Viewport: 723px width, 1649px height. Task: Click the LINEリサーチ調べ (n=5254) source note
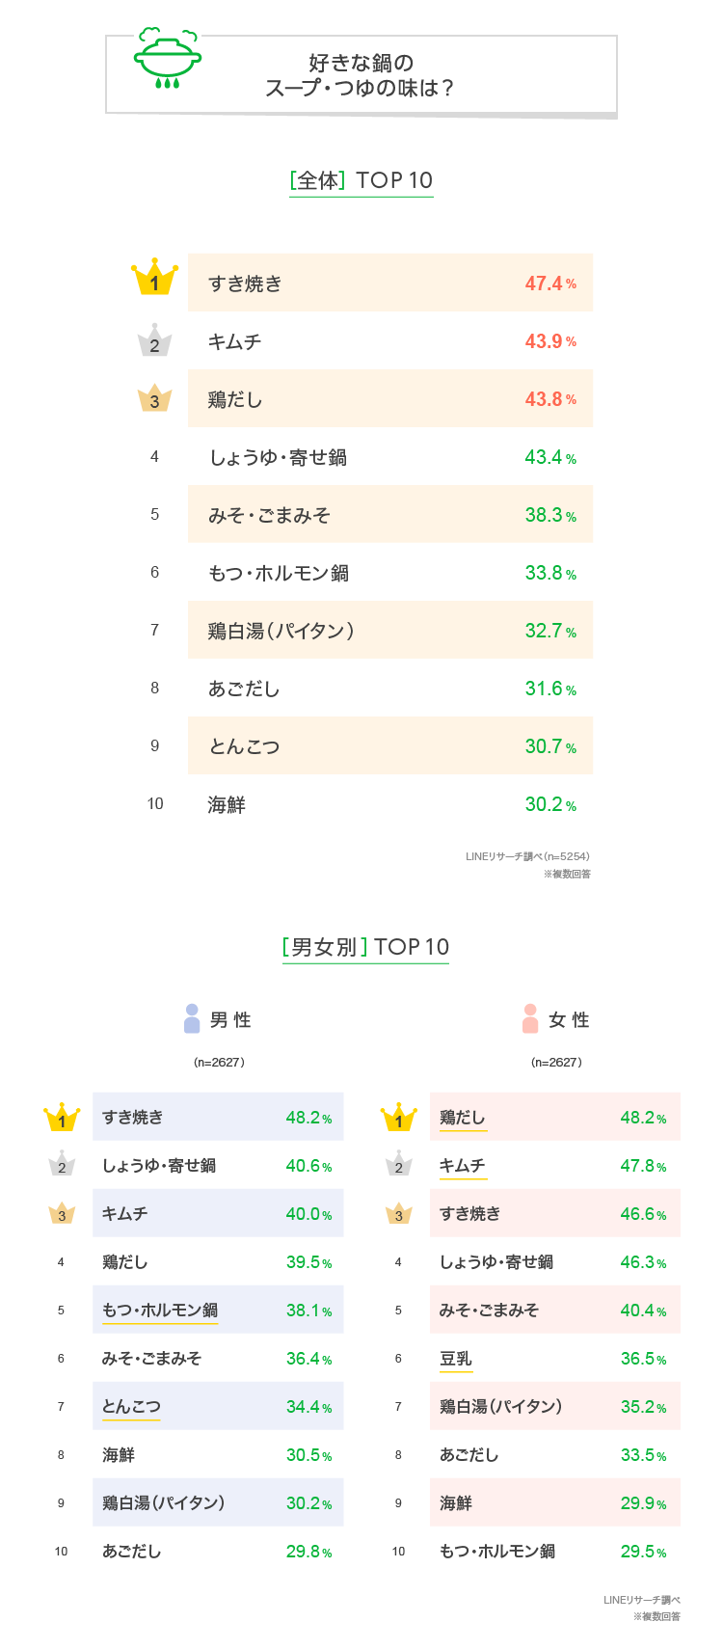coord(527,856)
